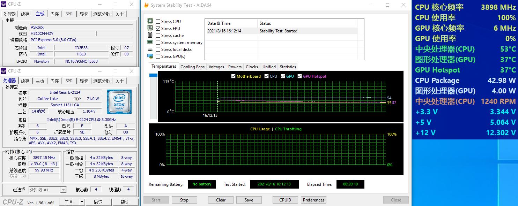
Task: Enable the Stress local disks checkbox
Action: pyautogui.click(x=158, y=49)
